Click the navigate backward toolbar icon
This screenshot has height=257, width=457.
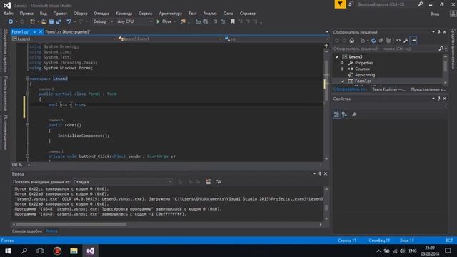11,21
